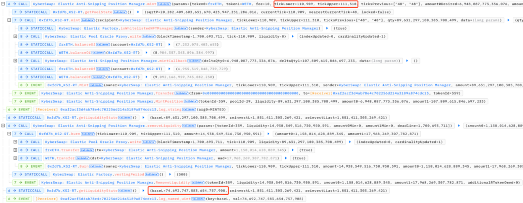Toggle output arrow of isWhitelistedNFTManager result

pos(327,29)
